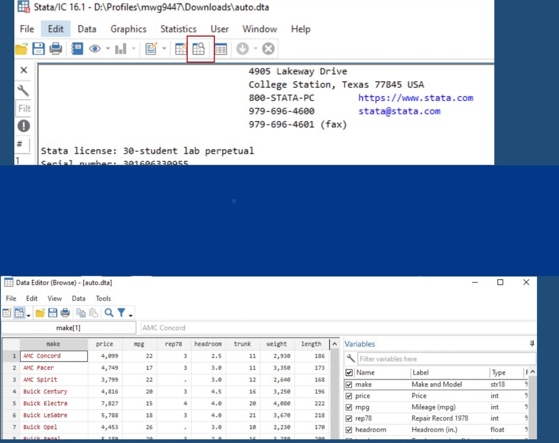Click the Filter variables here field
Screen dimensions: 559x443
tap(446, 359)
